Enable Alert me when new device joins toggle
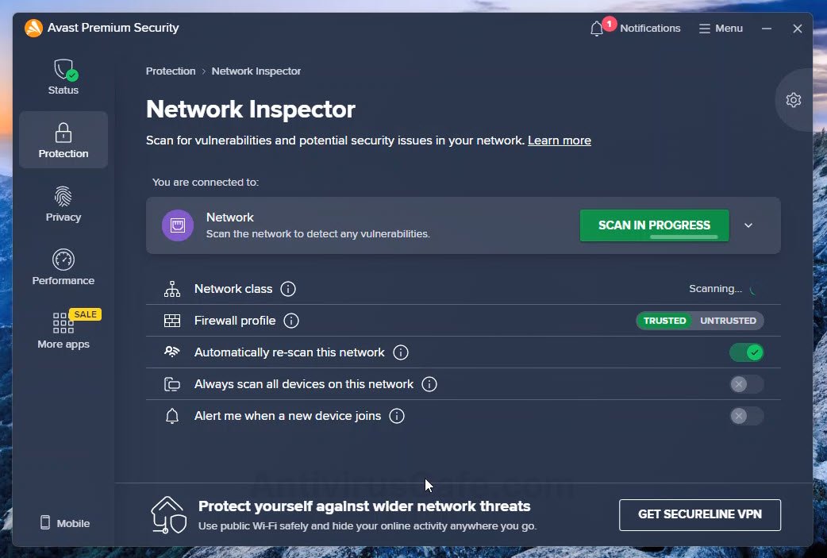The image size is (827, 558). pos(746,416)
